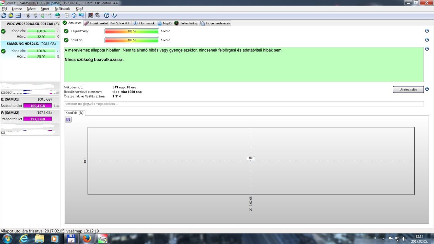Open the Figyelmeztetések tab
The width and height of the screenshot is (434, 244).
(216, 23)
